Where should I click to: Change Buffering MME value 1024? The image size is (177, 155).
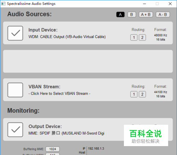coord(53,149)
